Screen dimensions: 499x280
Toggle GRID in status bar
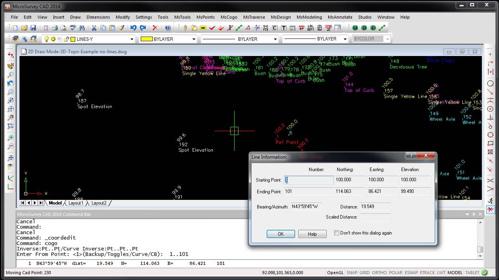tap(365, 273)
